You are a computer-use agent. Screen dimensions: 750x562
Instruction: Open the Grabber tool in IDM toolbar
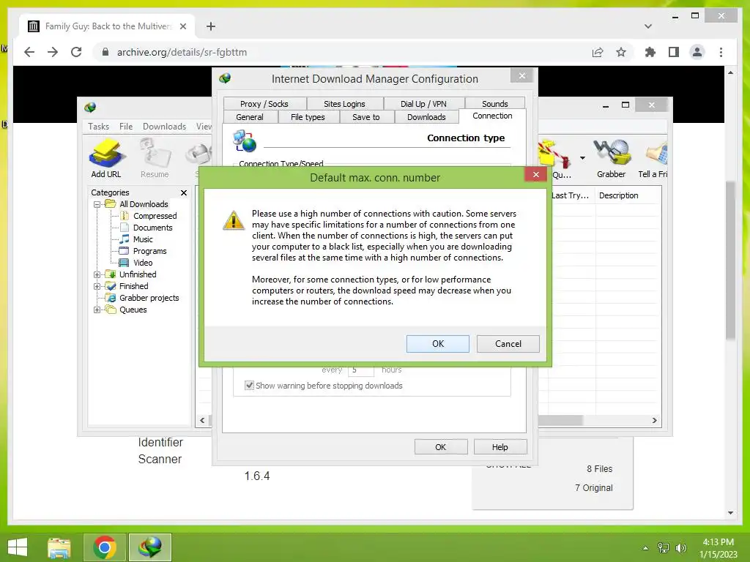[612, 159]
